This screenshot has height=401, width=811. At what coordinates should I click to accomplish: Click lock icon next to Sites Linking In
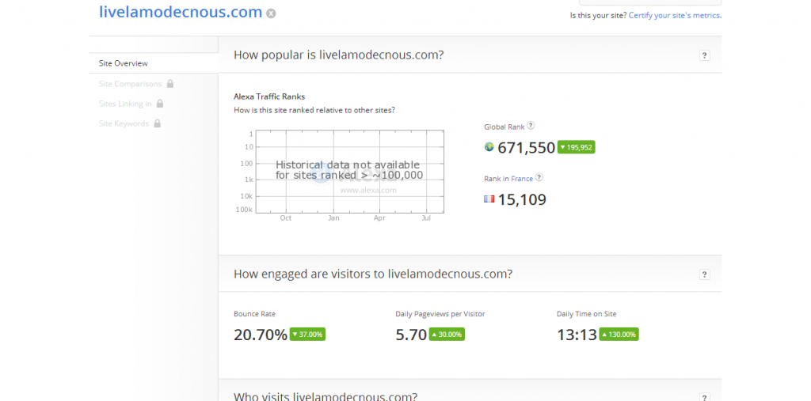(160, 104)
